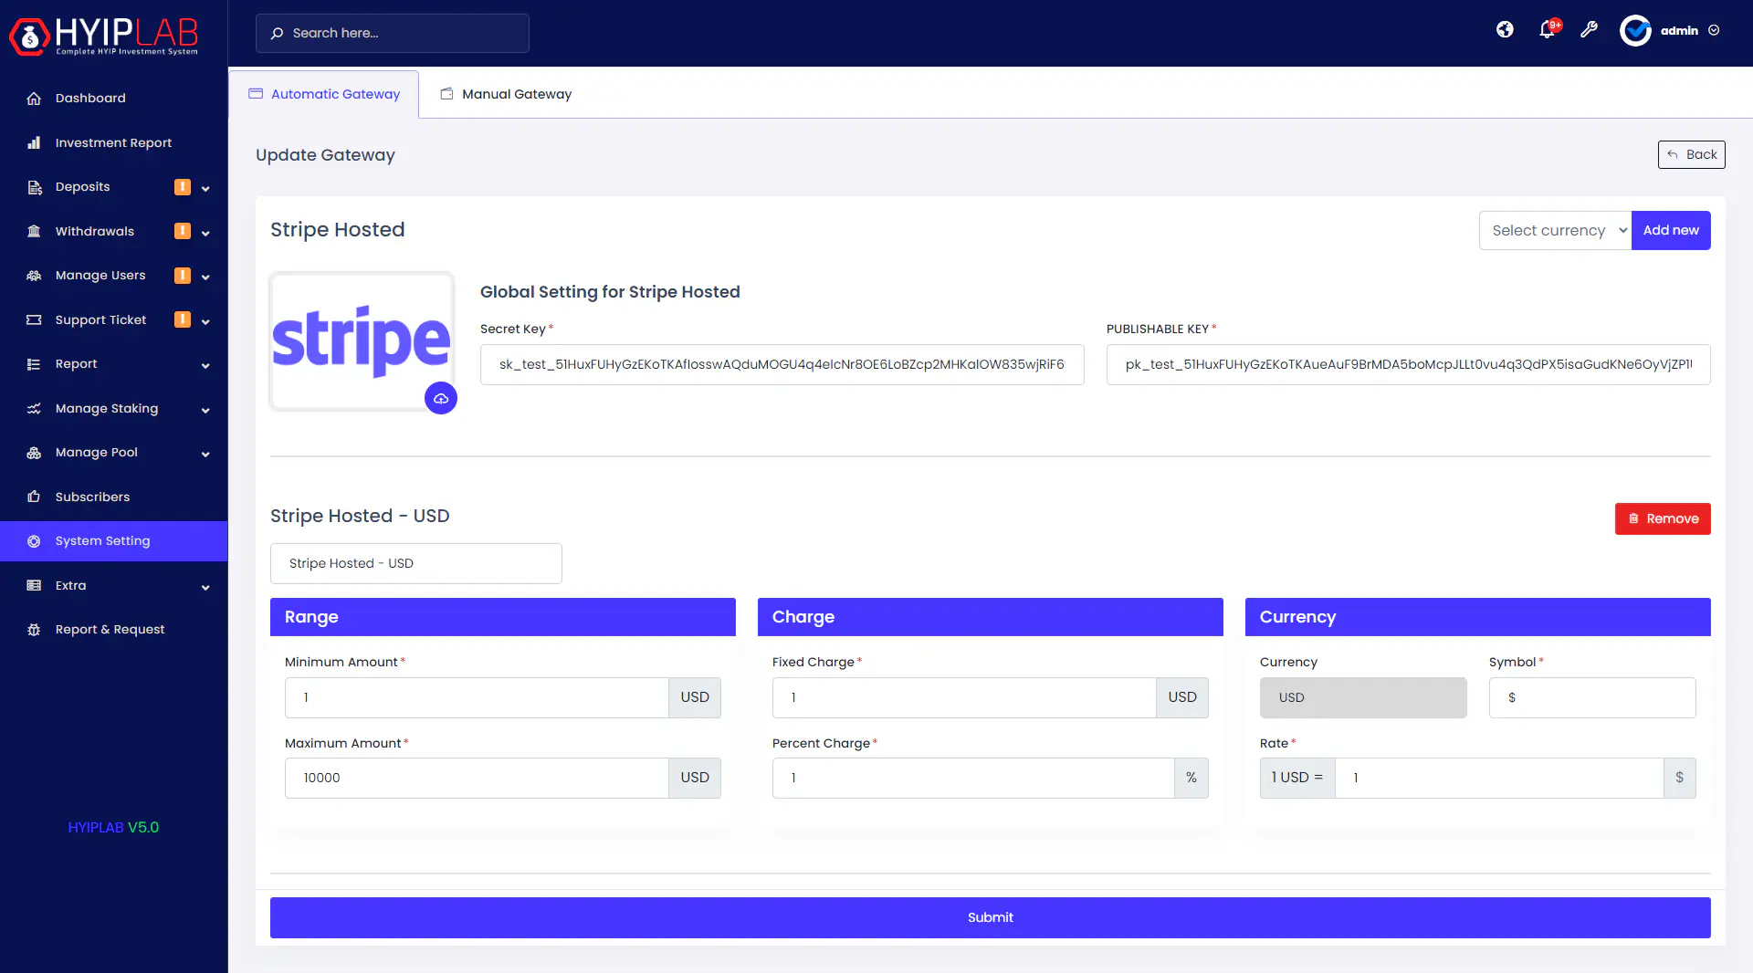Open Investment Report in the sidebar
Viewport: 1753px width, 973px height.
click(114, 142)
